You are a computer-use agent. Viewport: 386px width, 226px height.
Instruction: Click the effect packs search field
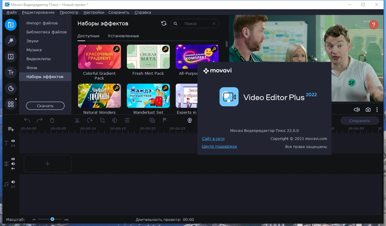pyautogui.click(x=195, y=24)
